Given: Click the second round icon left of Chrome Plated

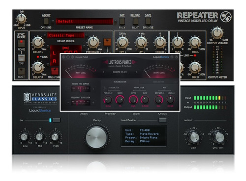Looking at the screenshot, I should coord(68,57).
